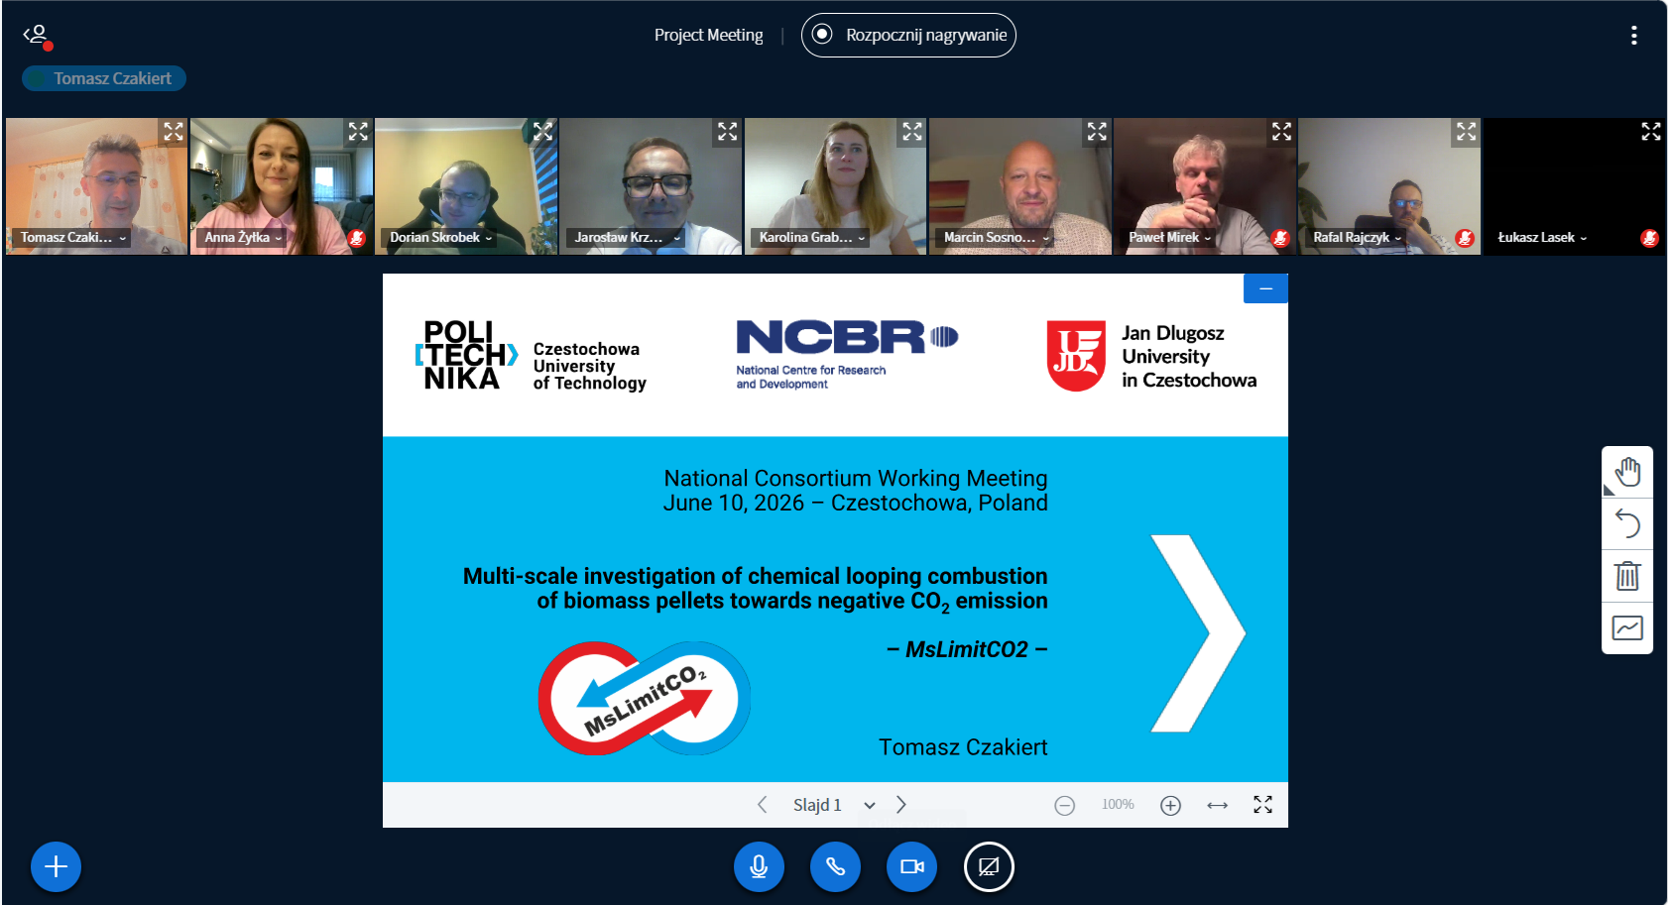
Task: Fullscreen Karolina Grab... webcam
Action: tap(912, 132)
